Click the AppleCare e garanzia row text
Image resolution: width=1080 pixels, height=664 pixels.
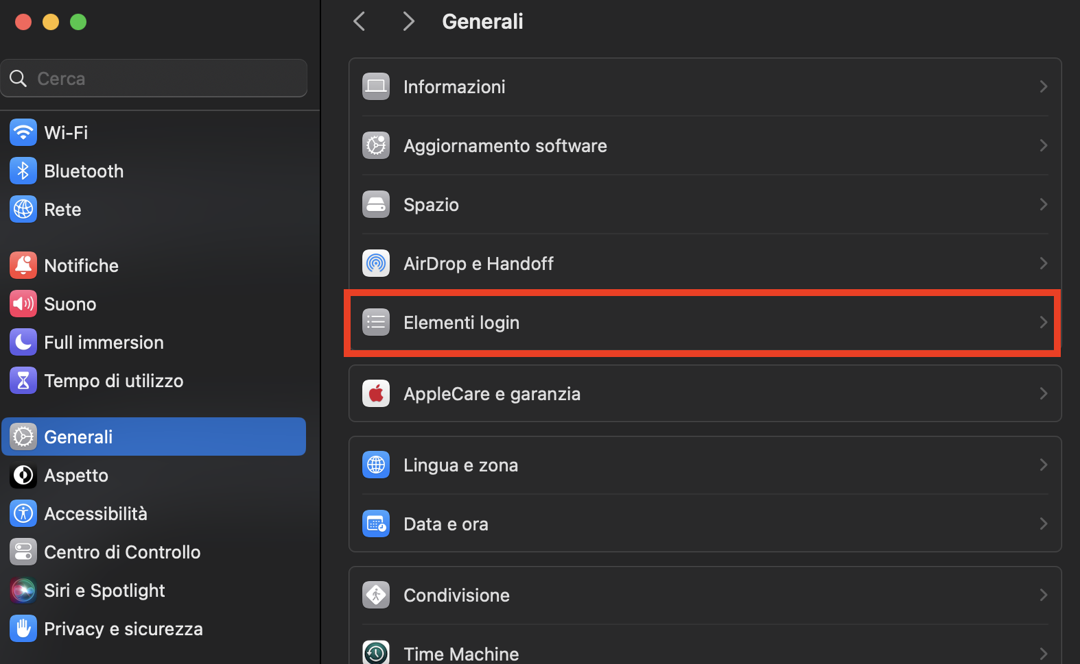coord(492,393)
